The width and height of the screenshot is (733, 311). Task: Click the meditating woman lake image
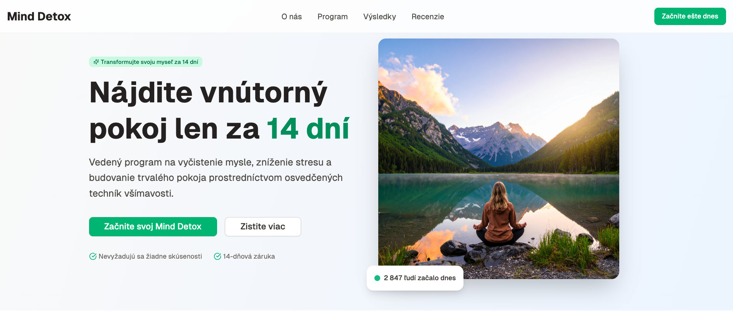(499, 159)
